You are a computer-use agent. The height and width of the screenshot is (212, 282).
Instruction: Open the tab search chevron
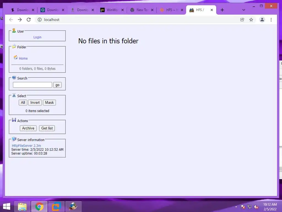coord(243,10)
